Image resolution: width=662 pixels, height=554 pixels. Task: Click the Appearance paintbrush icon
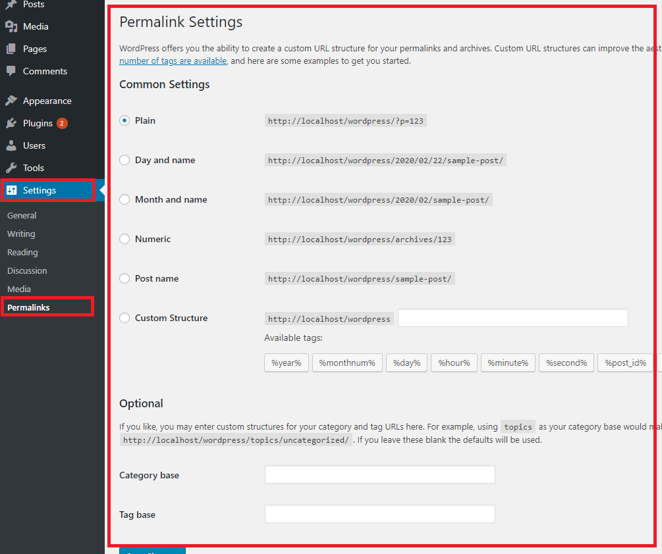(x=11, y=101)
